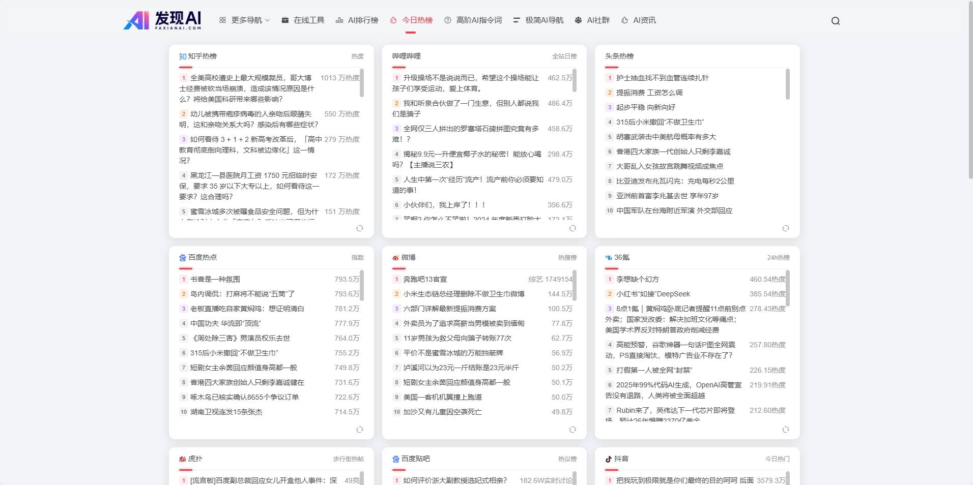Open the AI社群 page
The width and height of the screenshot is (973, 485).
coord(592,20)
